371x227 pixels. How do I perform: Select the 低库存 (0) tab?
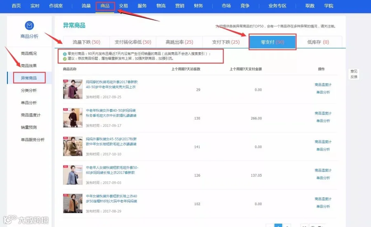point(318,42)
